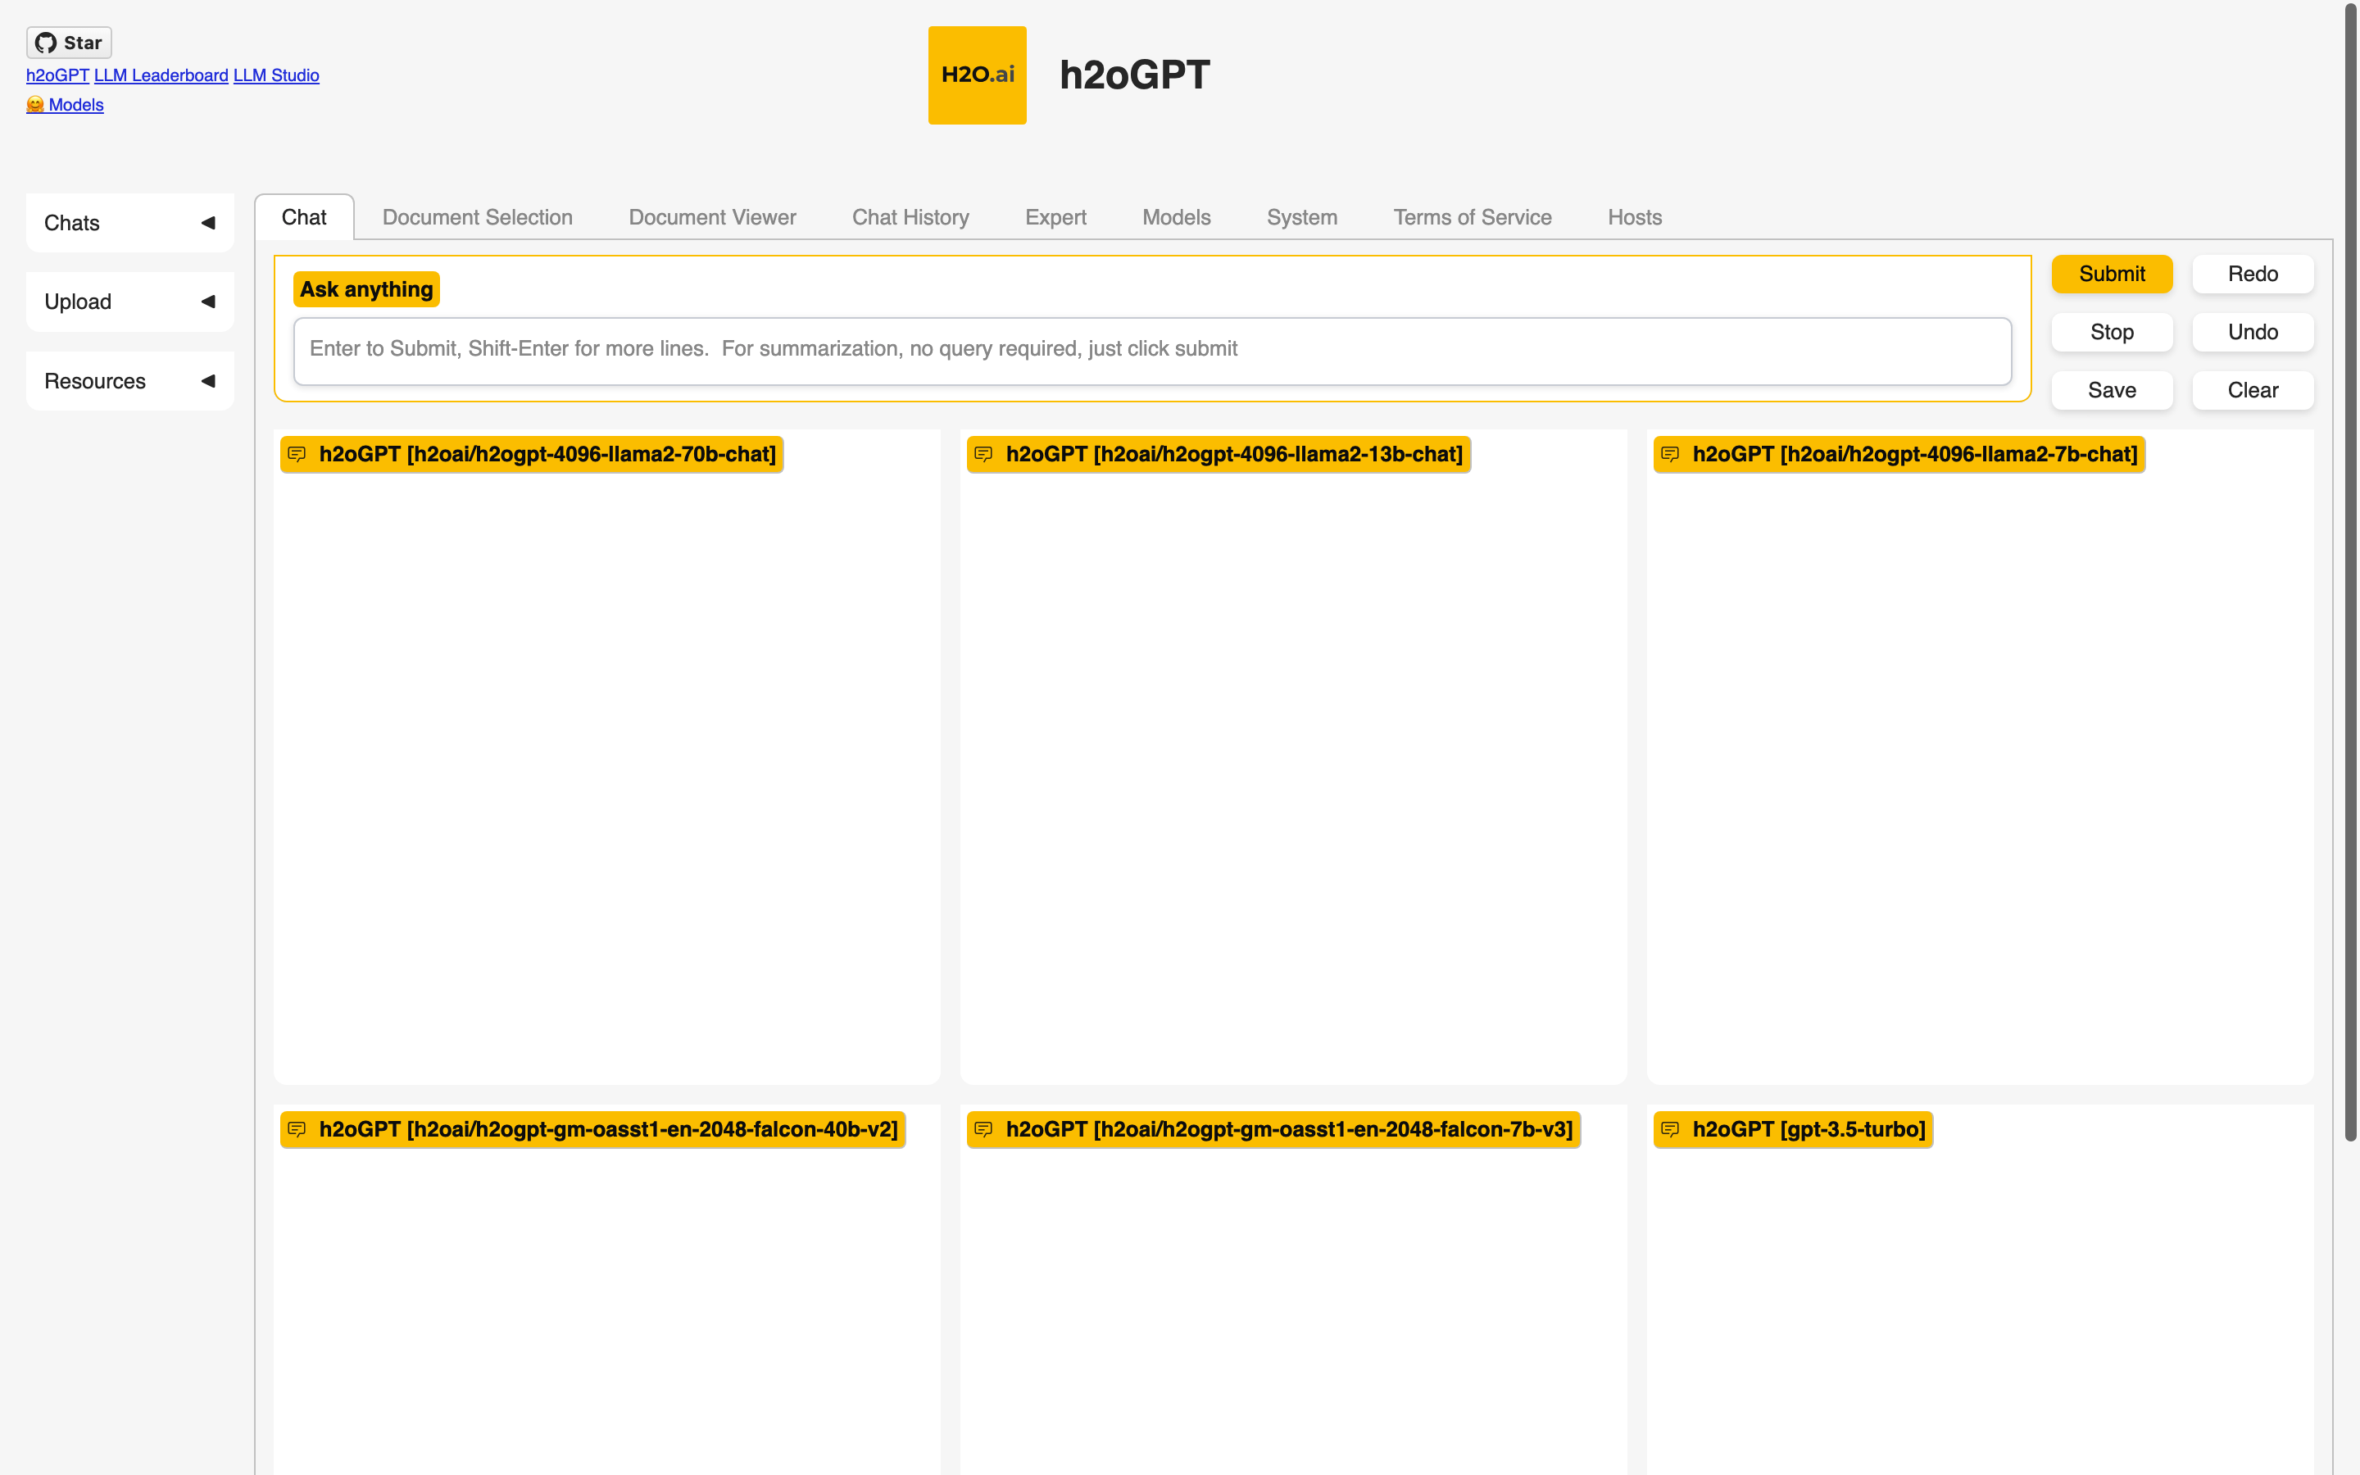Click the 'h2oGPT [h2oai/h2ogpt-4096-llama2-13b-chat]' label
2360x1475 pixels.
pos(1219,454)
